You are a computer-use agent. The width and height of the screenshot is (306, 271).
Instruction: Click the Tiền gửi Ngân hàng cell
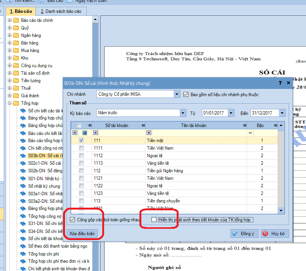pos(196,171)
